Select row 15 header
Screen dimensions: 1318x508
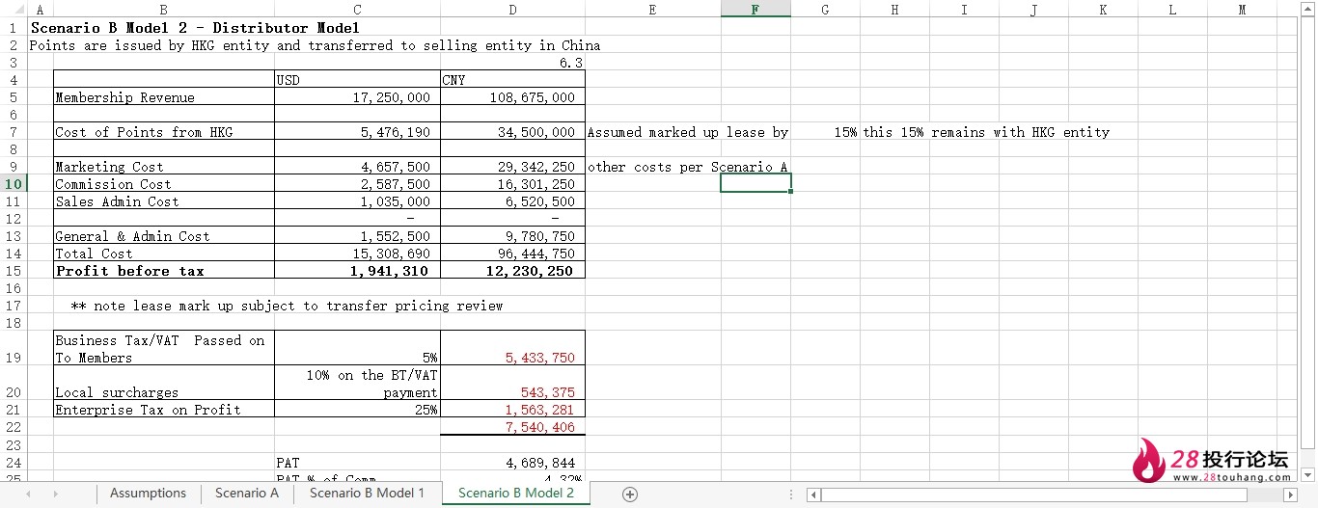(13, 271)
